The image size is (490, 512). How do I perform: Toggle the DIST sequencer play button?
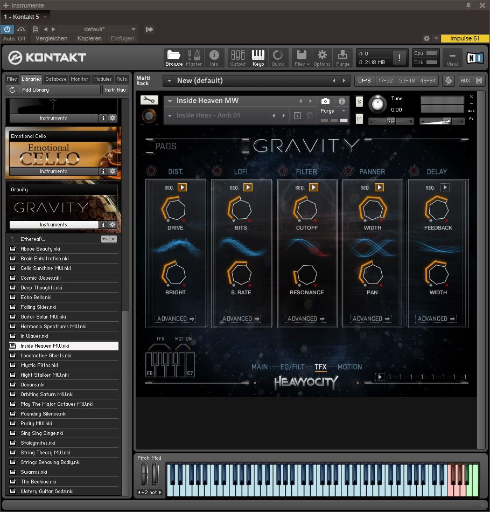coord(182,188)
